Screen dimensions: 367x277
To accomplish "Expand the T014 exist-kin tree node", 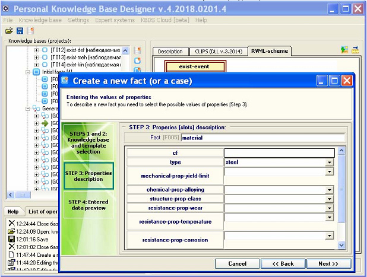I will click(36, 65).
